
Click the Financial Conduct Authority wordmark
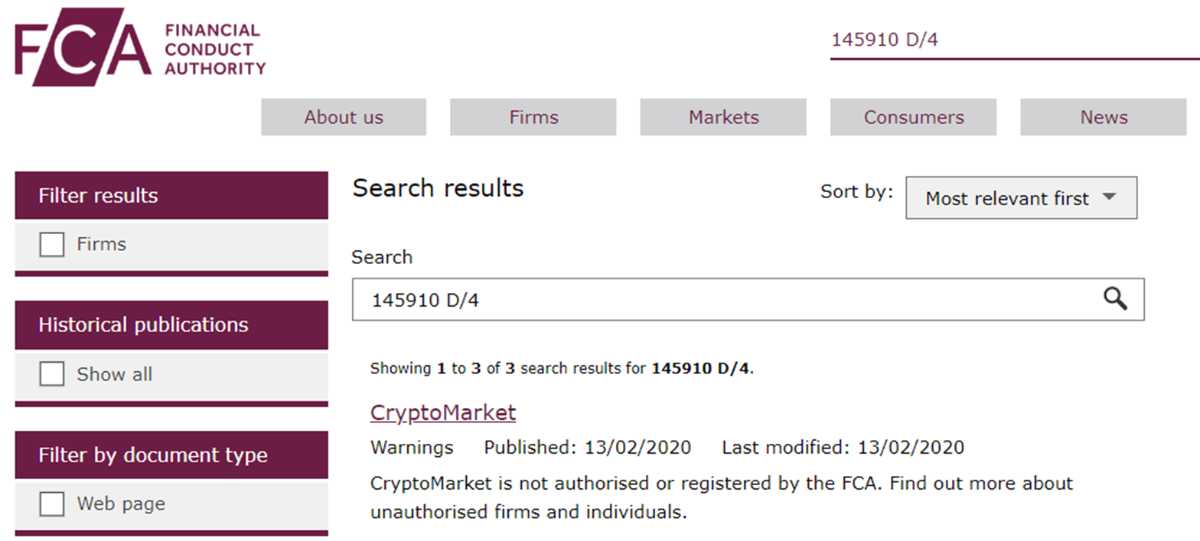(214, 50)
